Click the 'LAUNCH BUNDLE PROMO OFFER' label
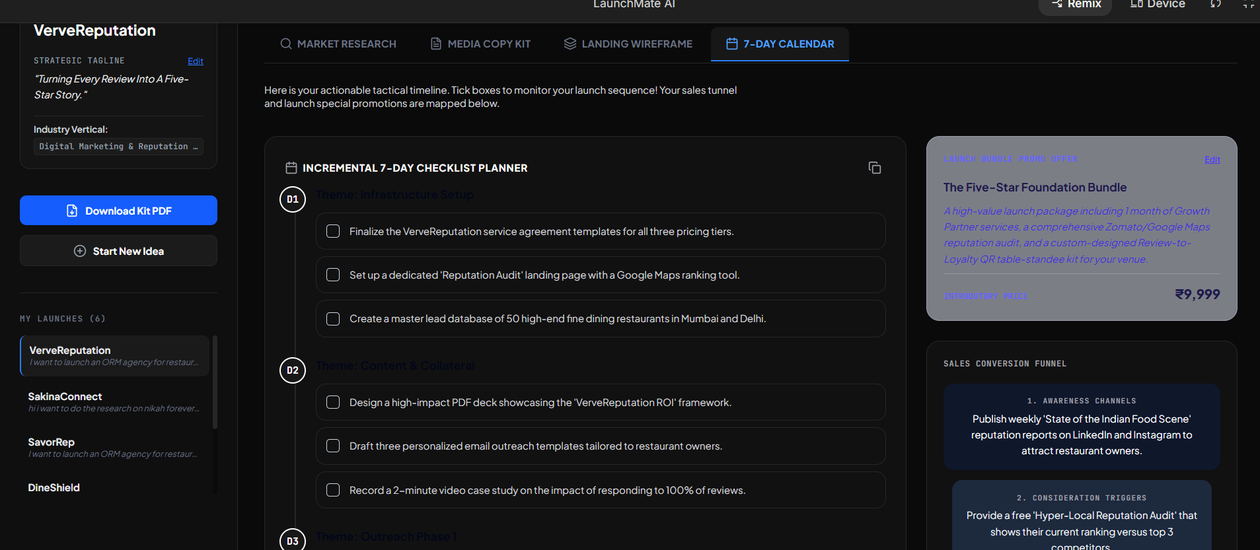The width and height of the screenshot is (1260, 550). [1010, 159]
